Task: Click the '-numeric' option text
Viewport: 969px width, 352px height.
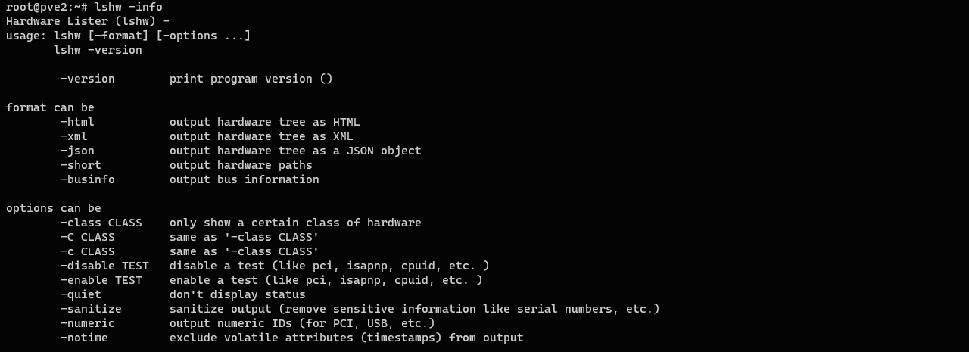Action: 88,323
